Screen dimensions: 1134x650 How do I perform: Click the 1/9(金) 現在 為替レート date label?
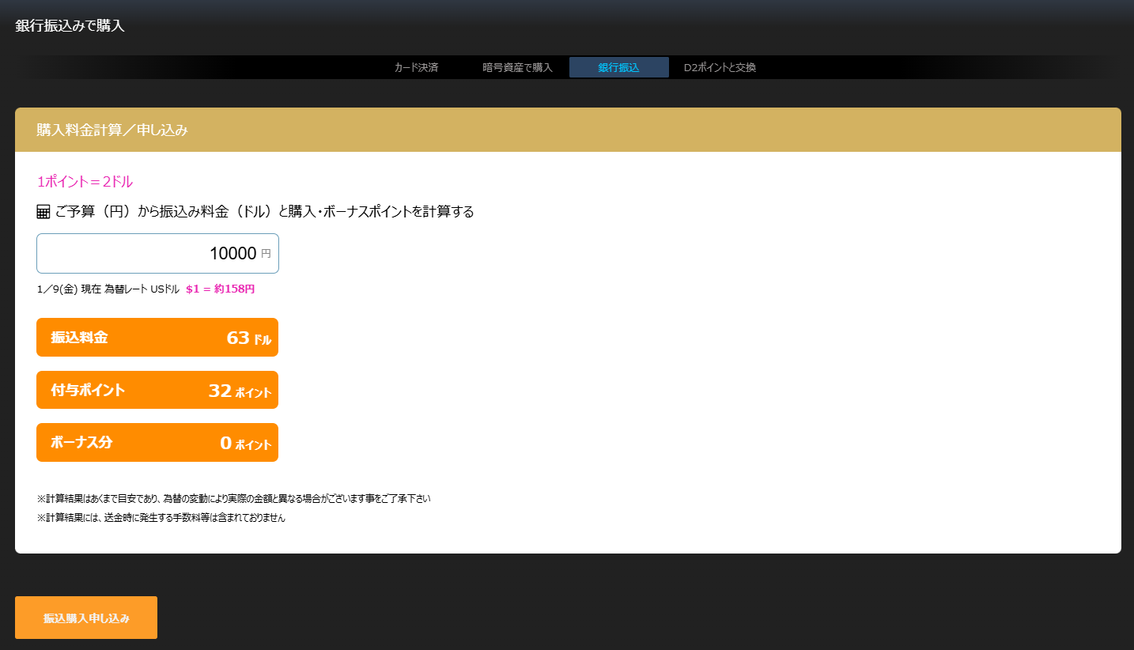pos(108,289)
